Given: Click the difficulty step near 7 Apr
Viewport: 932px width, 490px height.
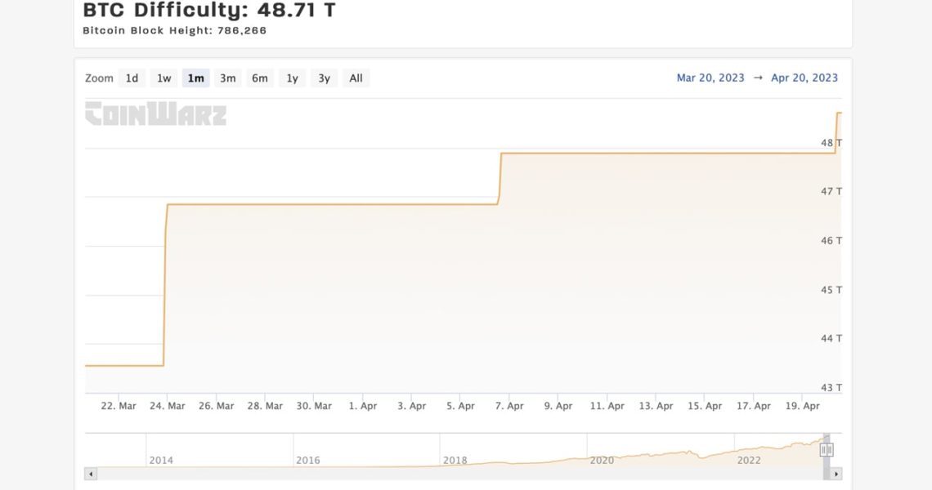Looking at the screenshot, I should [500, 178].
